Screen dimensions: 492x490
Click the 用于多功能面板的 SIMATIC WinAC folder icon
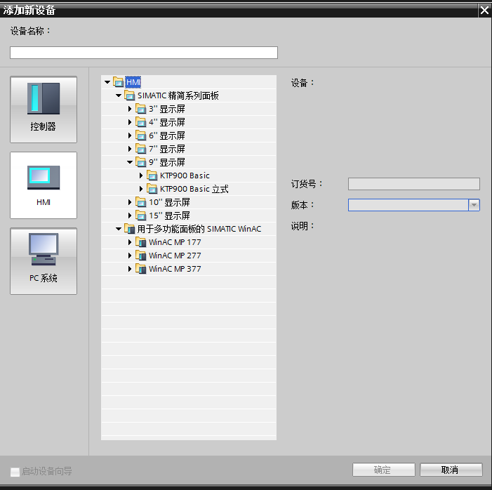click(x=130, y=229)
